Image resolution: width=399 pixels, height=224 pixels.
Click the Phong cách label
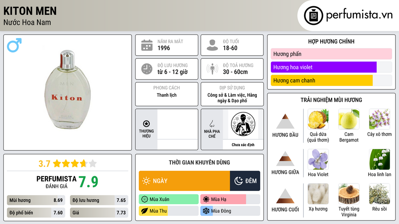pyautogui.click(x=167, y=87)
